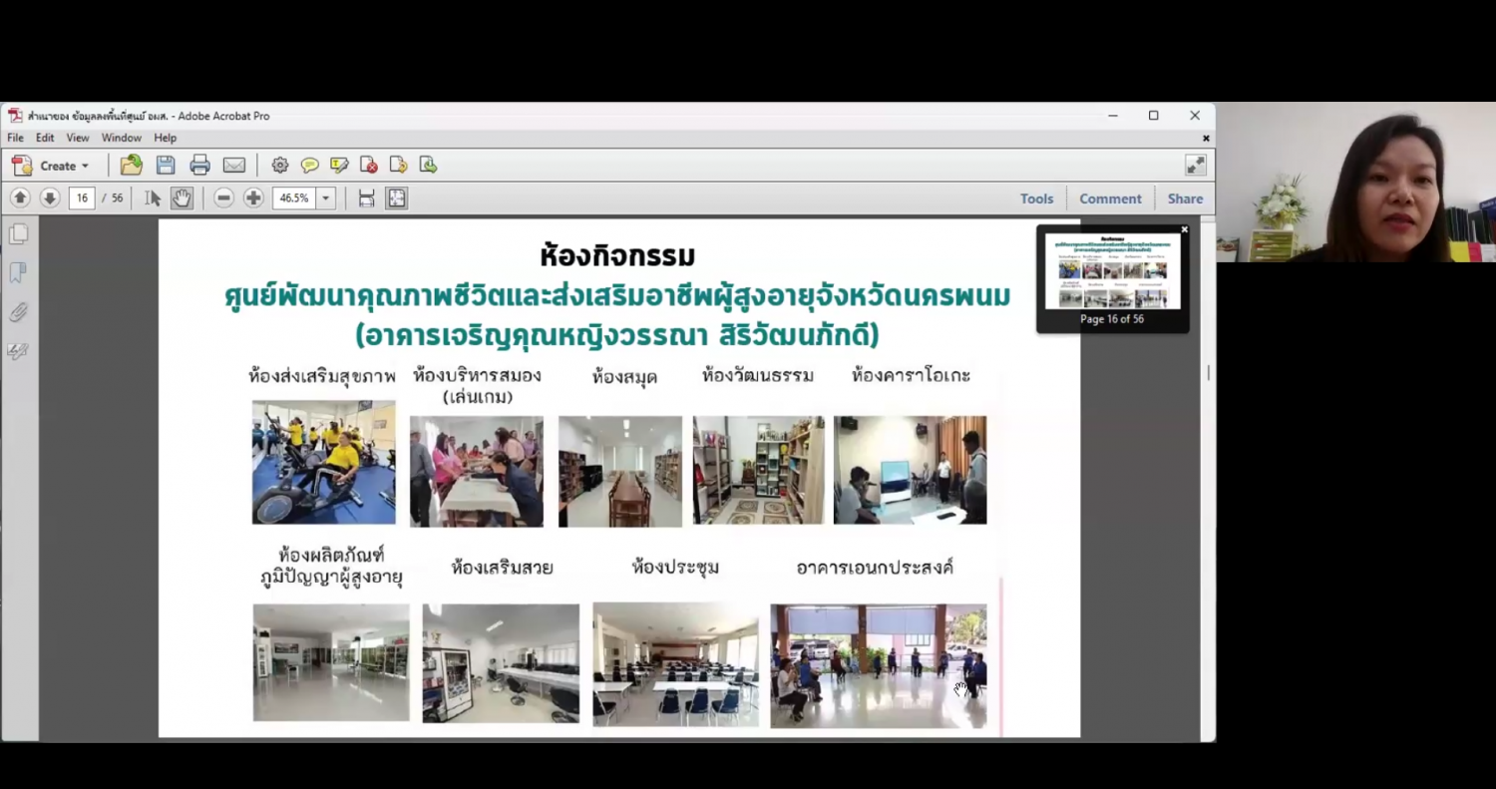
Task: Click the ห้องสมุด label text
Action: pyautogui.click(x=624, y=376)
